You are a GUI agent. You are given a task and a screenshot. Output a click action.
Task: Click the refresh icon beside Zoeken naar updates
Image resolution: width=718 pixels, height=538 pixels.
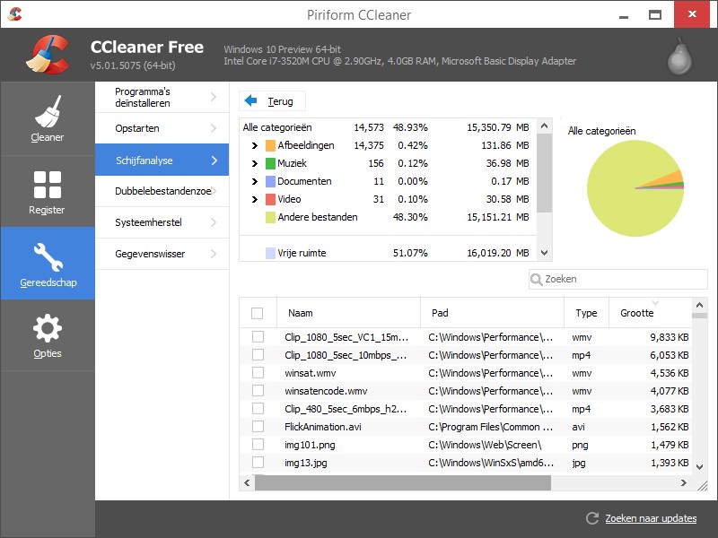591,518
